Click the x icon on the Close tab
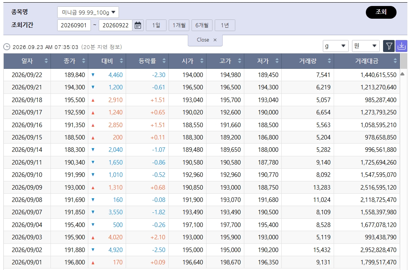This screenshot has height=270, width=410. point(215,40)
